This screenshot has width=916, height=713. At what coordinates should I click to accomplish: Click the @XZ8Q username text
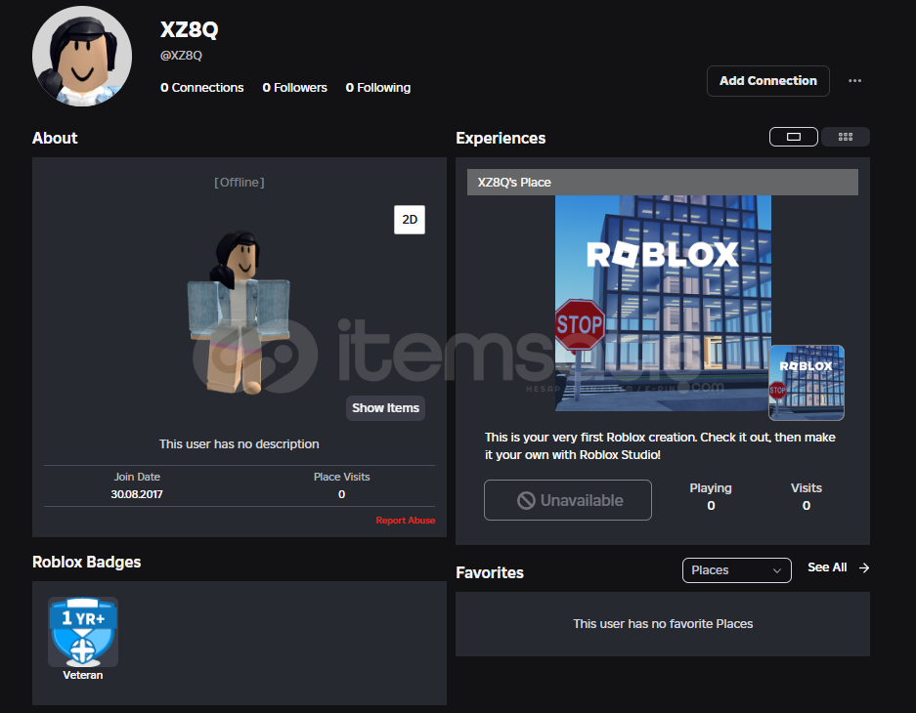181,56
